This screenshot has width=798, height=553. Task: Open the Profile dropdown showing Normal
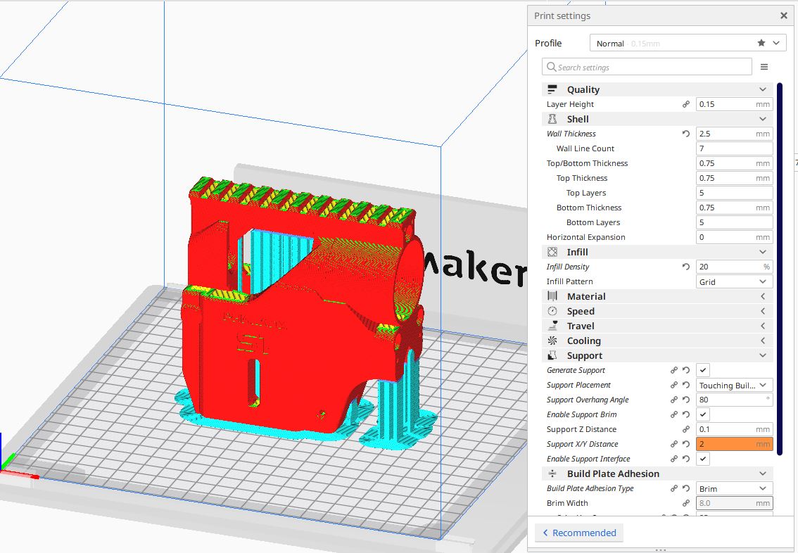(x=688, y=43)
